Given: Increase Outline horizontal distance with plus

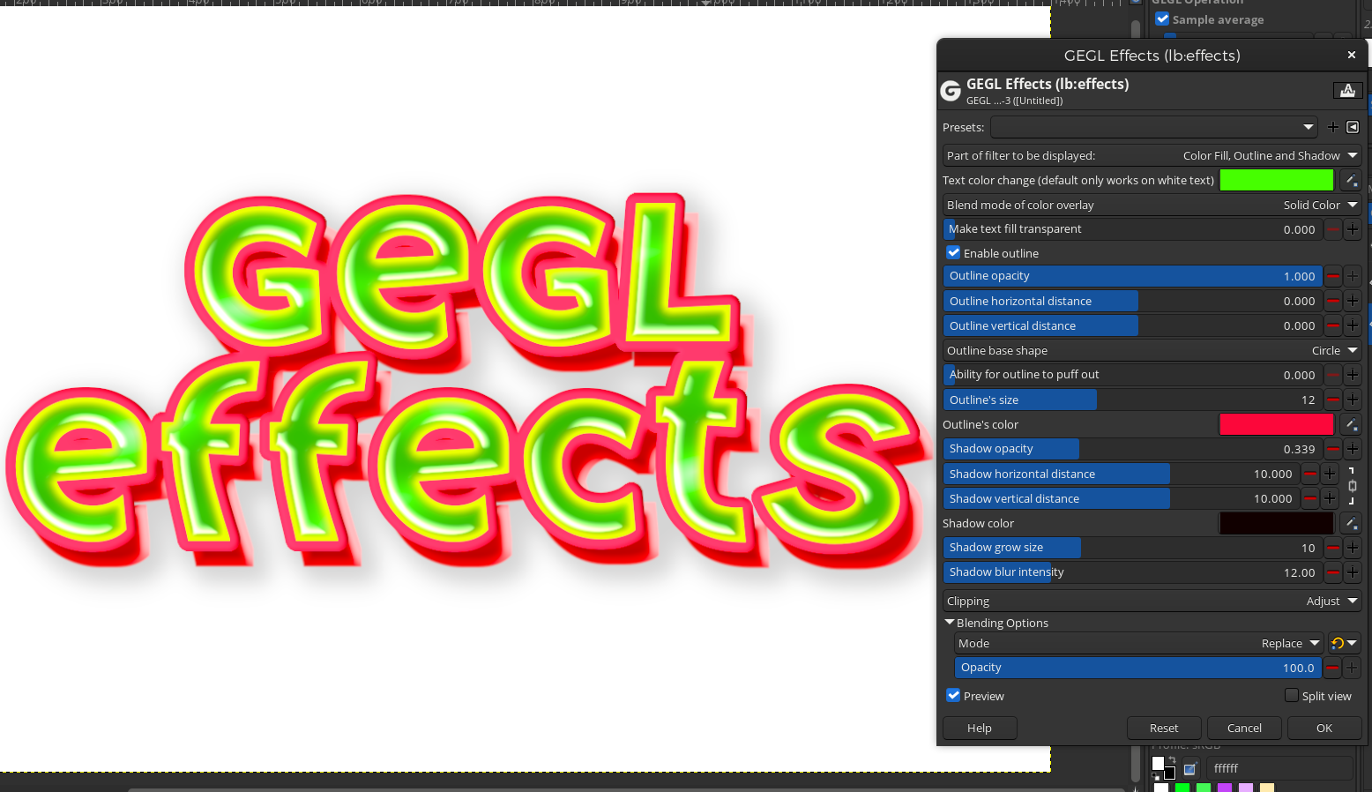Looking at the screenshot, I should point(1353,301).
